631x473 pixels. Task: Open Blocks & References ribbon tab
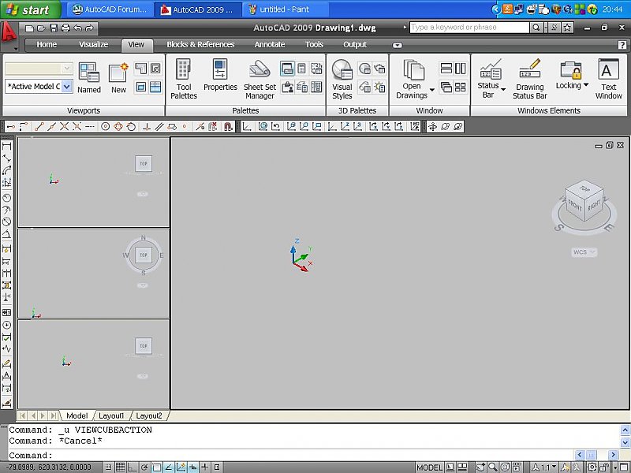pos(200,45)
